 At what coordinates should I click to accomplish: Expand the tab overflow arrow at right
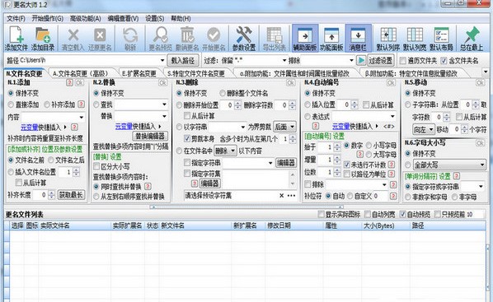[486, 72]
